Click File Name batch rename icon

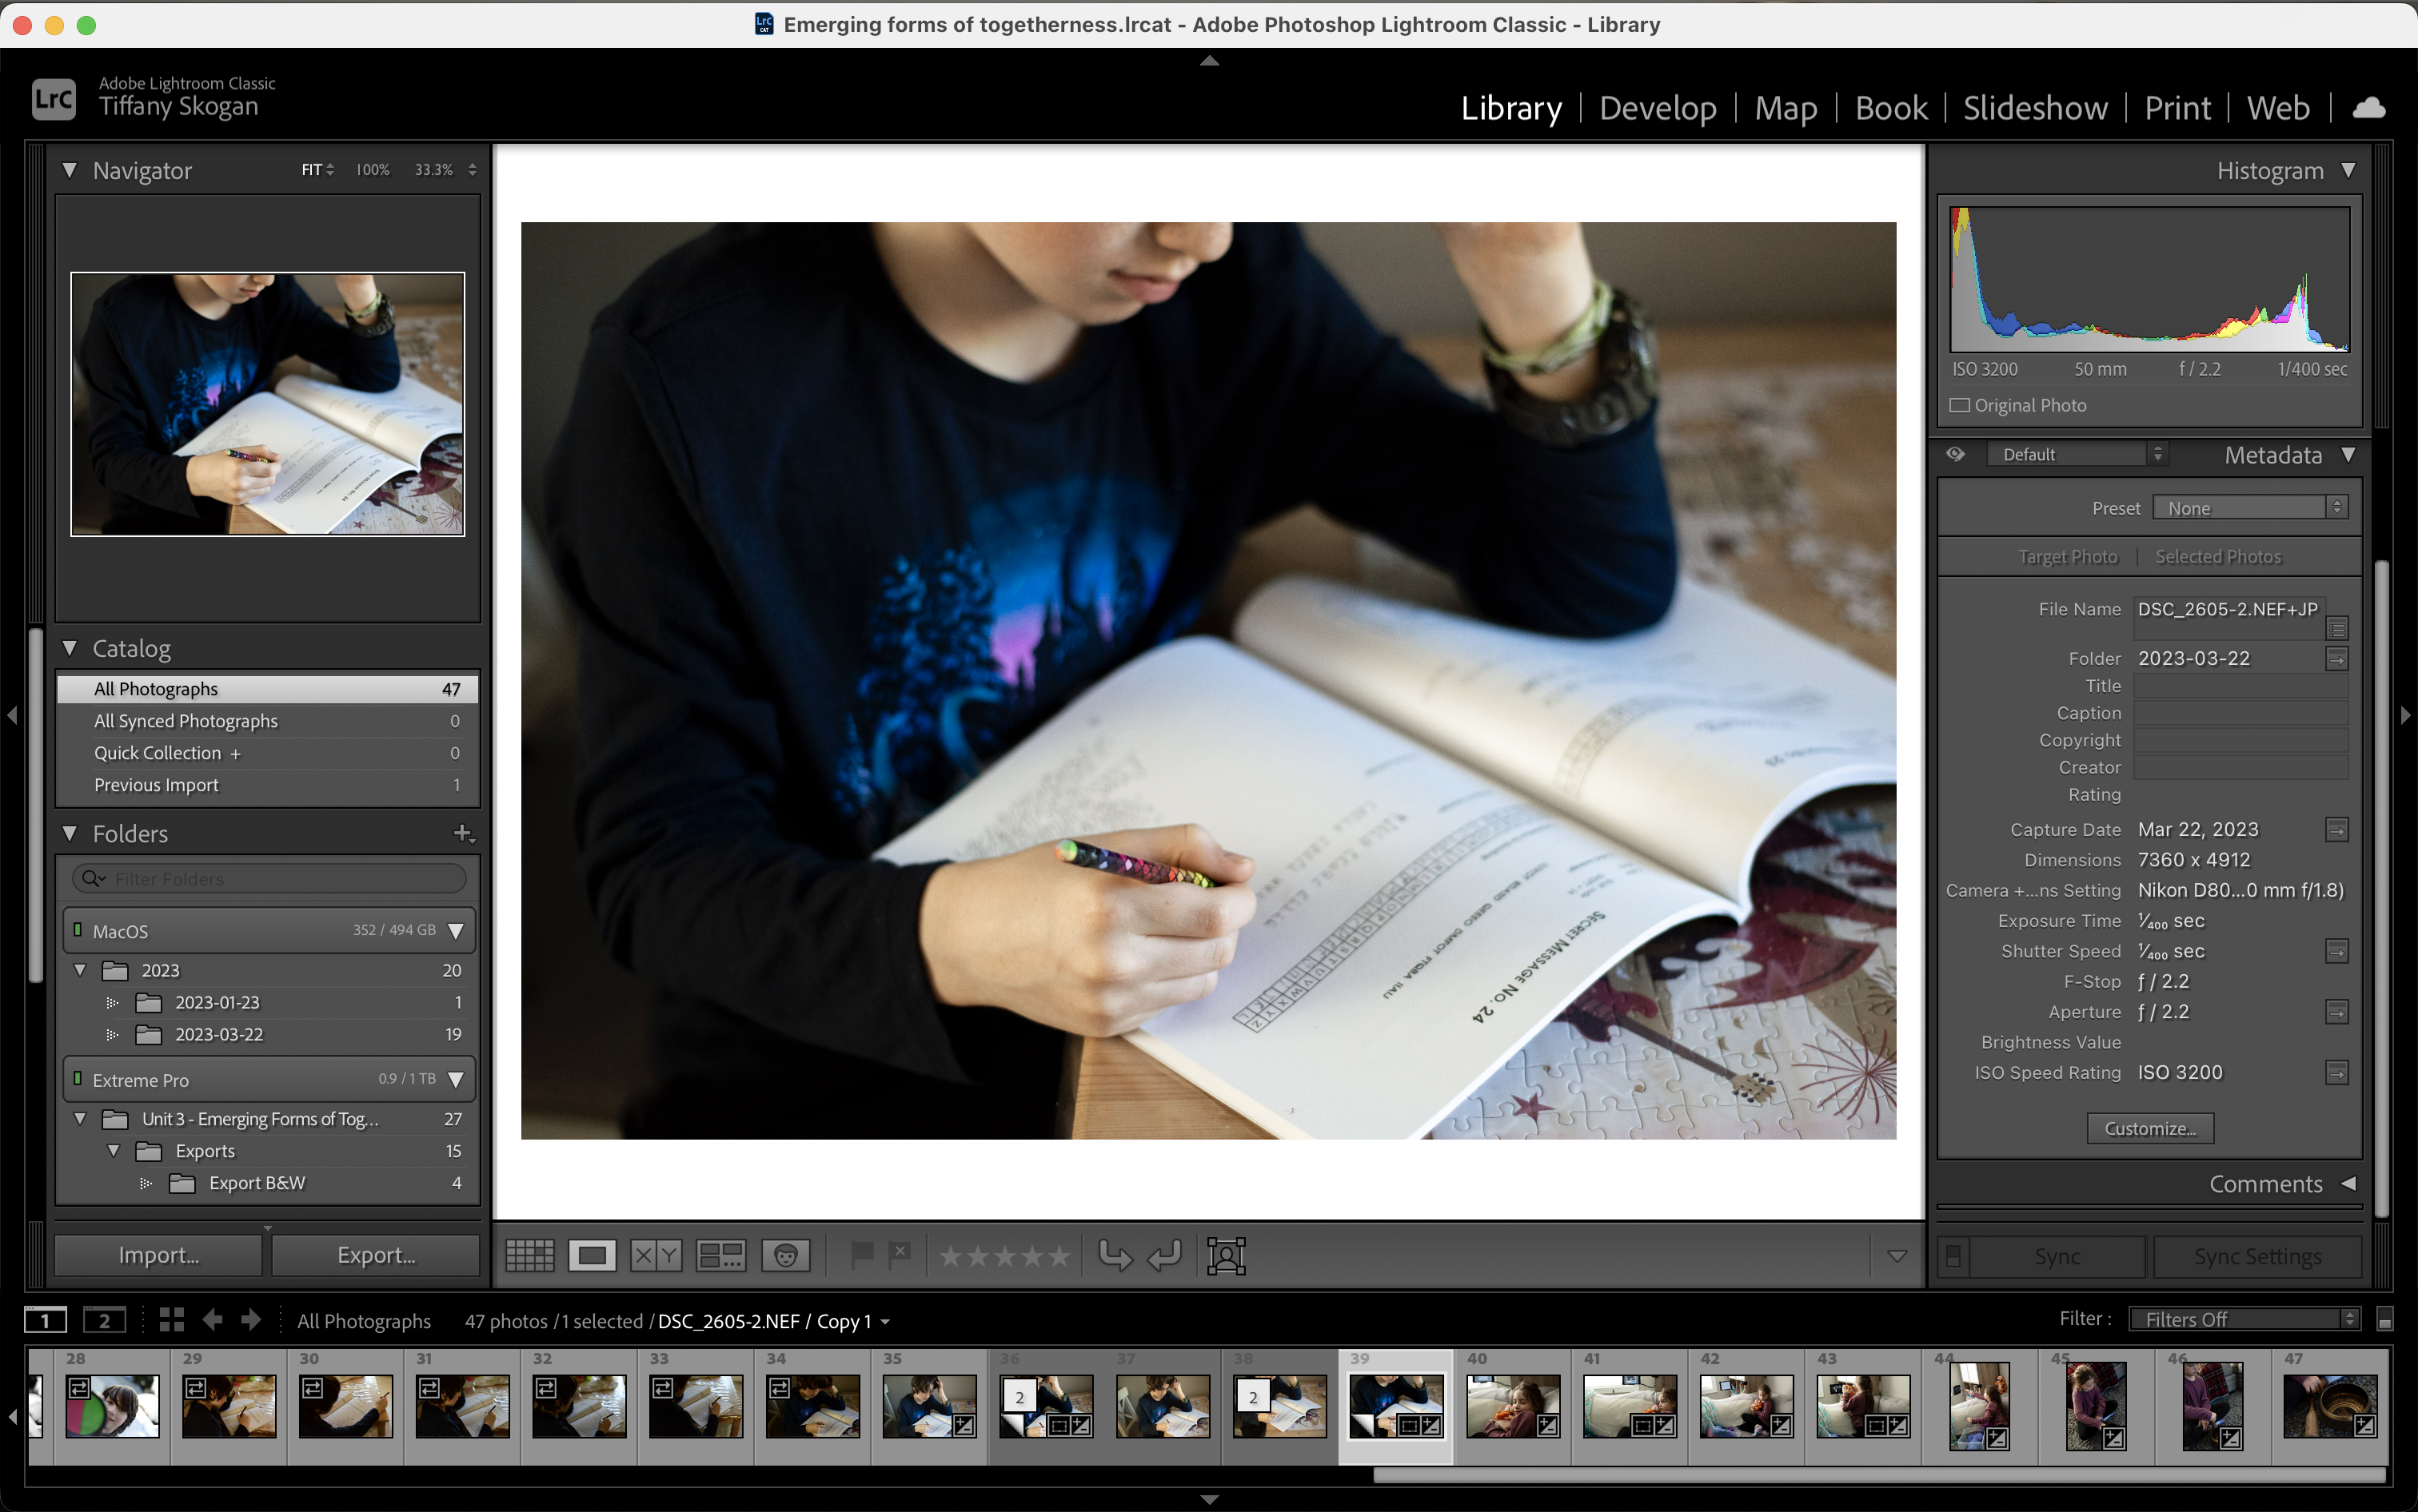pyautogui.click(x=2337, y=629)
